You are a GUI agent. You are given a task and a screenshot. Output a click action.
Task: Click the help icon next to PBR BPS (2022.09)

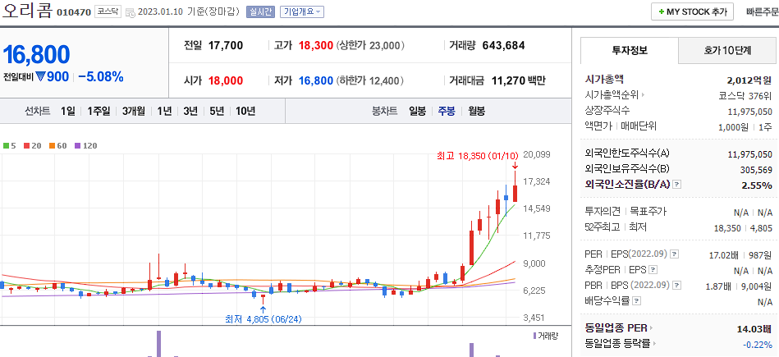coord(676,286)
